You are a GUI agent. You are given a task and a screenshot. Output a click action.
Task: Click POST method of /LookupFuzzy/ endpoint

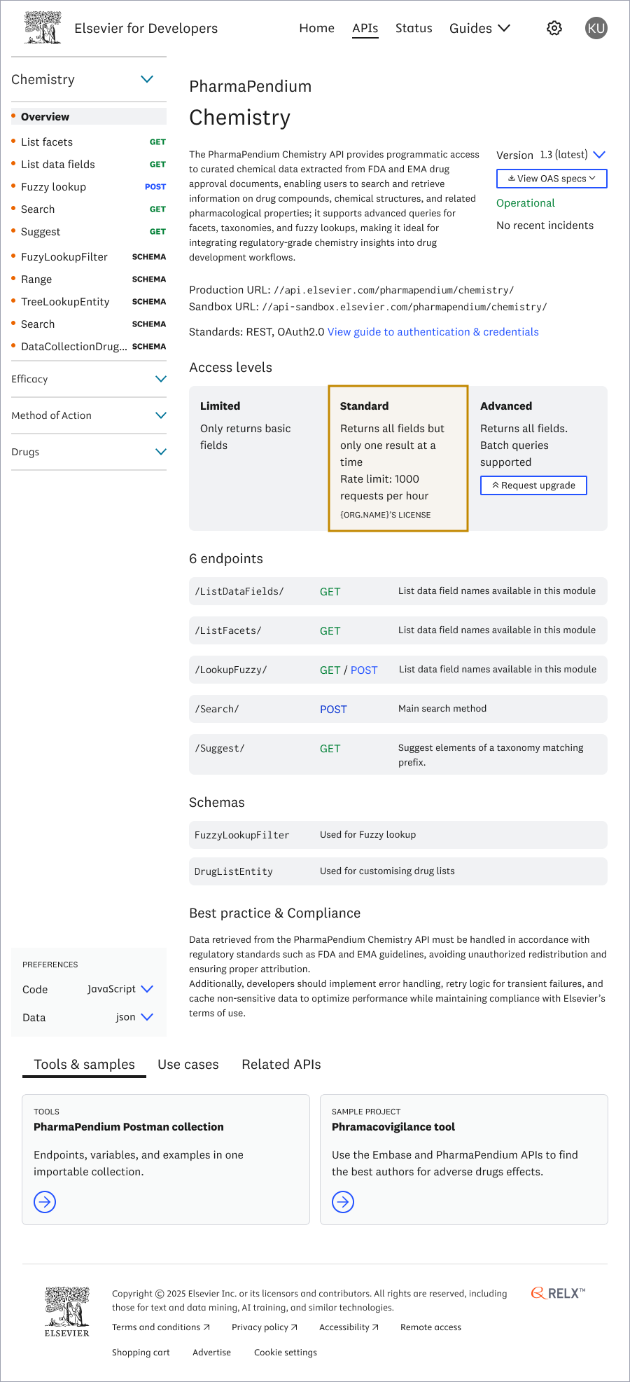point(364,670)
